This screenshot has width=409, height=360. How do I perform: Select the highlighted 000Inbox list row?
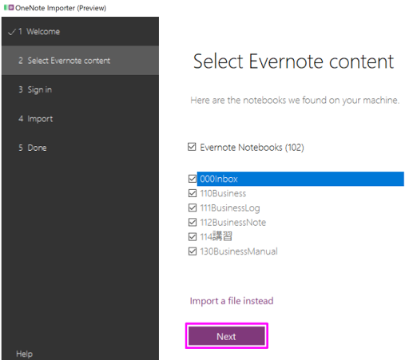tap(300, 179)
